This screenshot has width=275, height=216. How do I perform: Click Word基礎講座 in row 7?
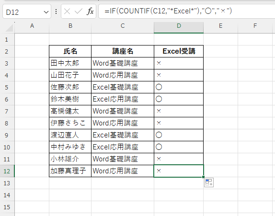tap(123, 111)
